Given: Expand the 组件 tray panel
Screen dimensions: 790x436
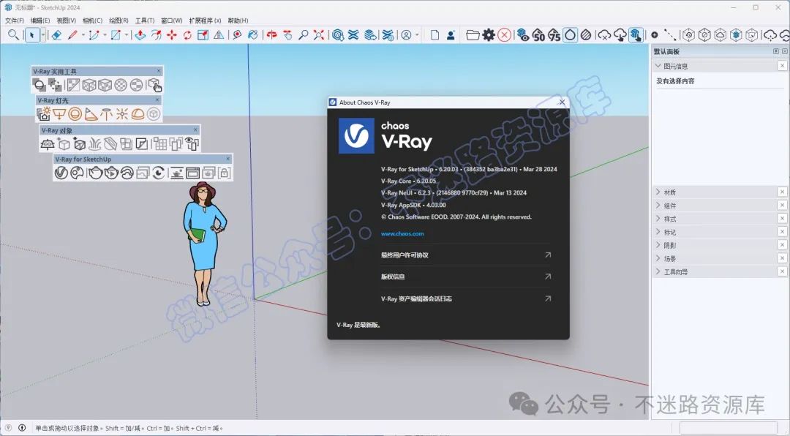Looking at the screenshot, I should pos(658,205).
